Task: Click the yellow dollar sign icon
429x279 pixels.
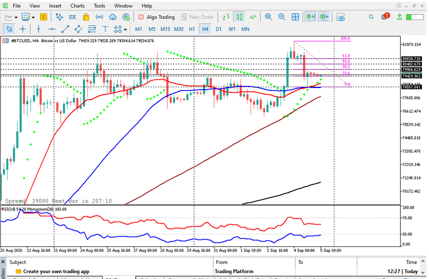Action: click(x=43, y=17)
